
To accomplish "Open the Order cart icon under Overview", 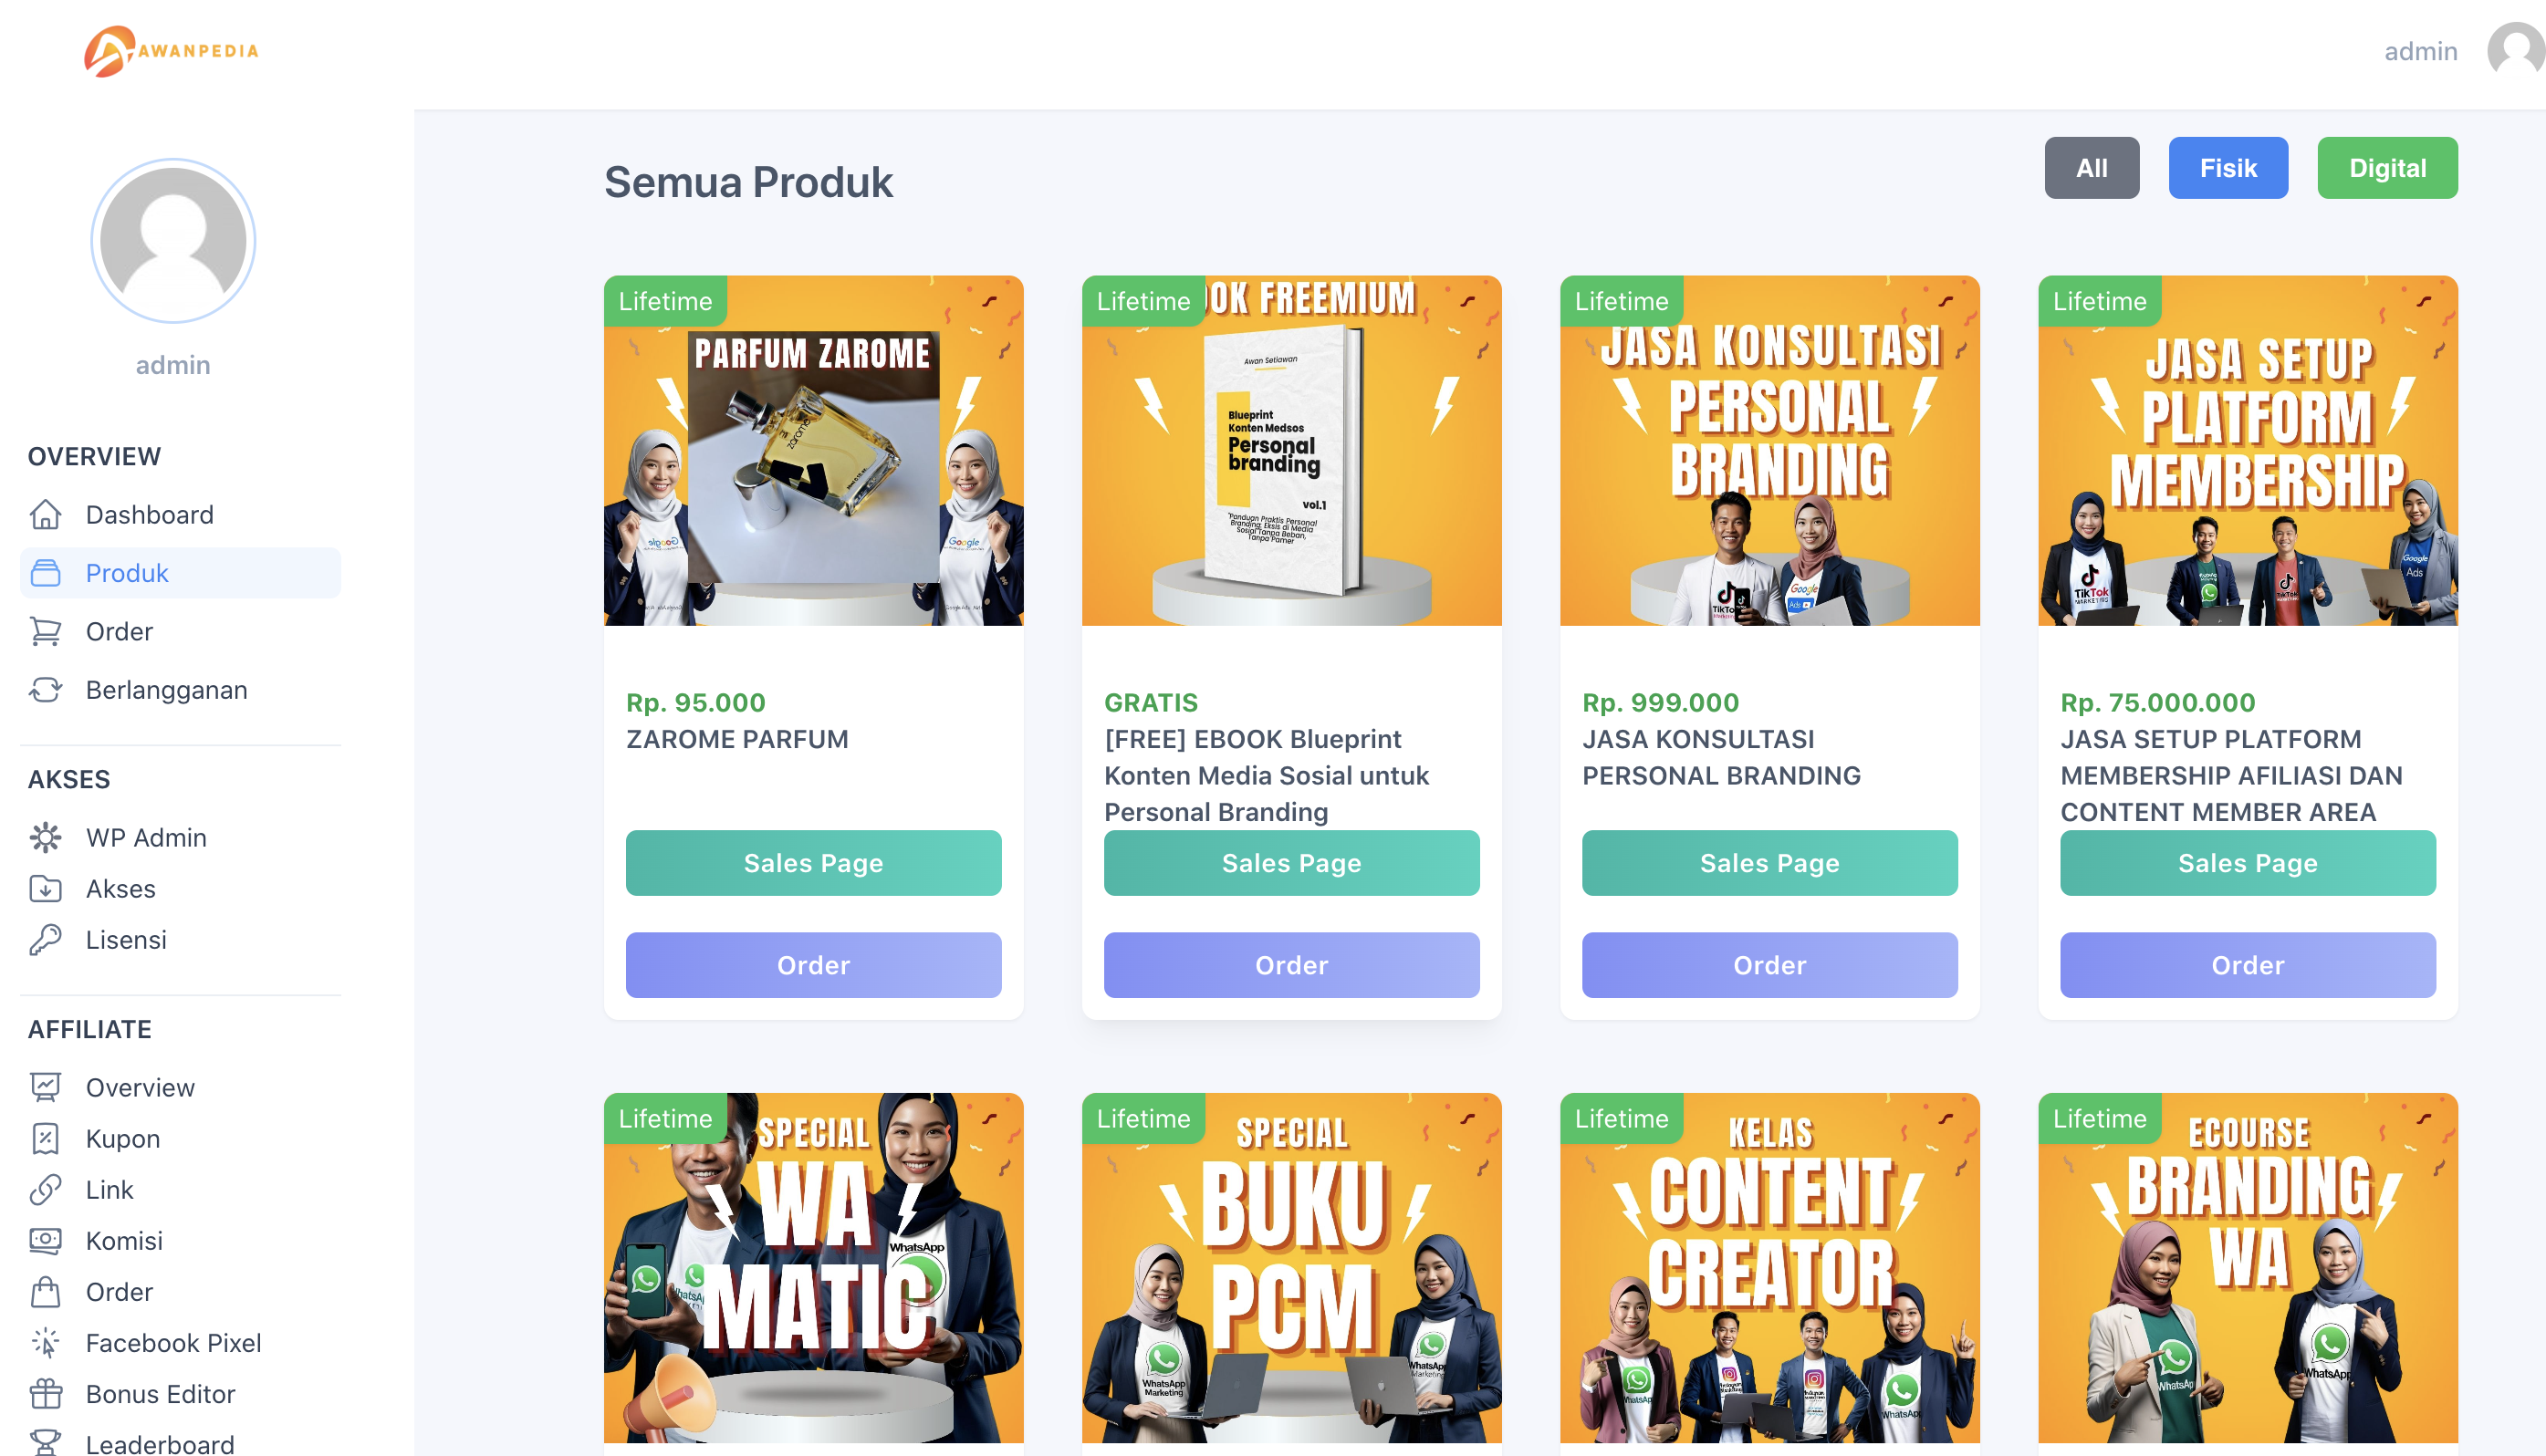I will [45, 631].
